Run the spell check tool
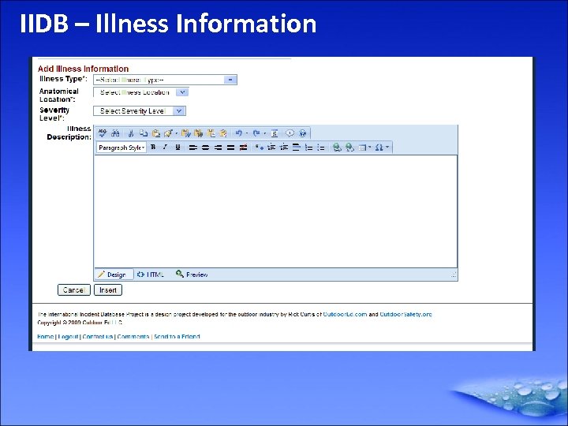This screenshot has width=568, height=426. (103, 133)
